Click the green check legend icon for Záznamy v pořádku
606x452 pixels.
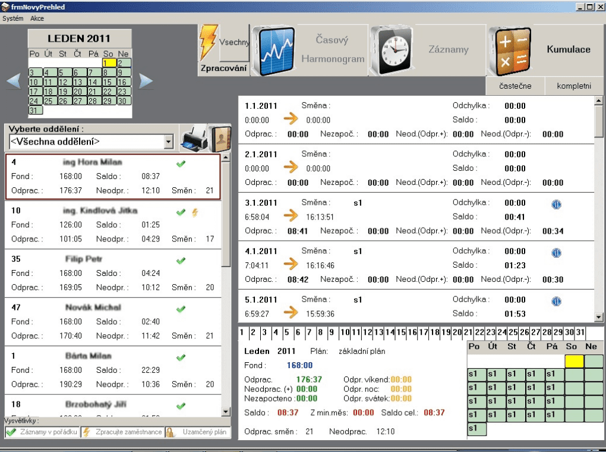tap(11, 432)
